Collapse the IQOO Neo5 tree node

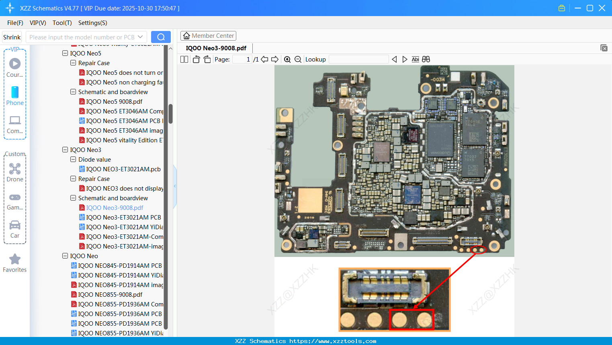coord(65,53)
